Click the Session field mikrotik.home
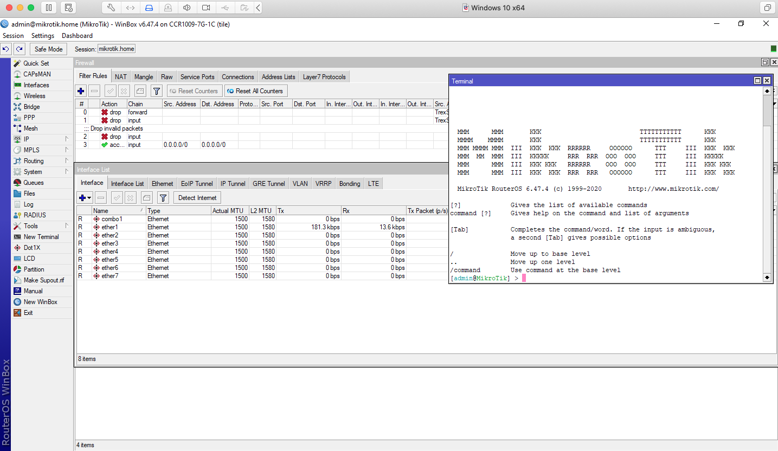Image resolution: width=778 pixels, height=451 pixels. [117, 49]
